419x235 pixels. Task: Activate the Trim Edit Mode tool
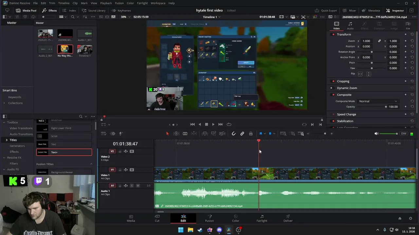pyautogui.click(x=176, y=133)
